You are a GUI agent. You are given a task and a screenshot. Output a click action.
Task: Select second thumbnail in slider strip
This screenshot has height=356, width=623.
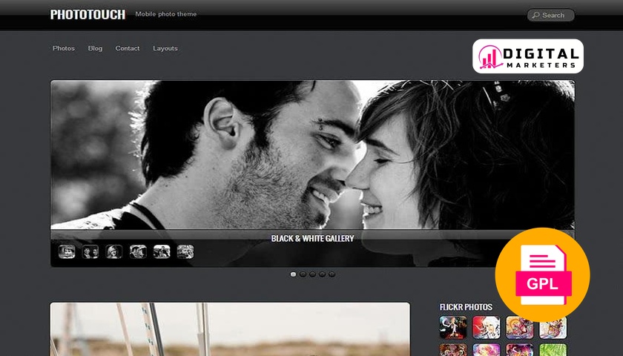(90, 251)
